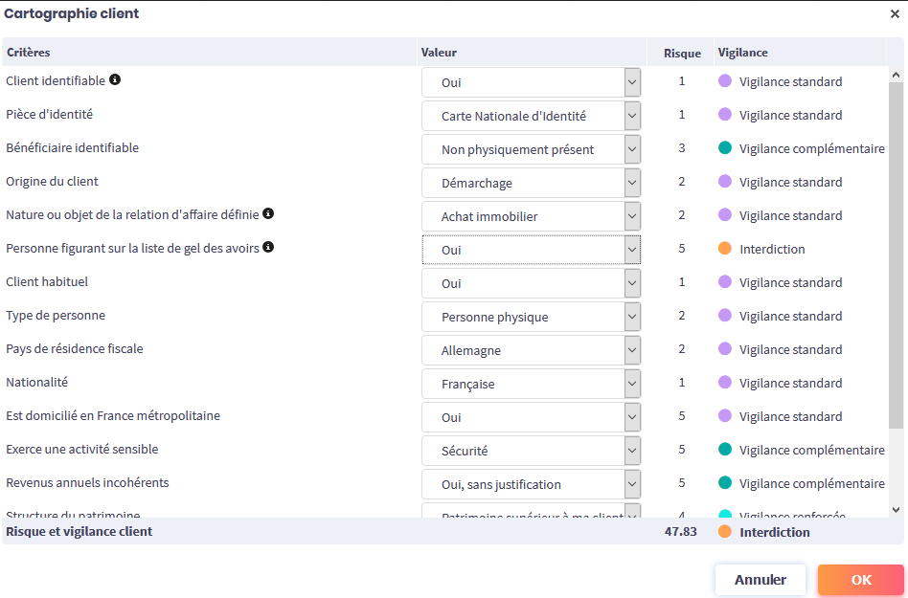Open the Nationalité dropdown
Image resolution: width=908 pixels, height=598 pixels.
[x=531, y=384]
